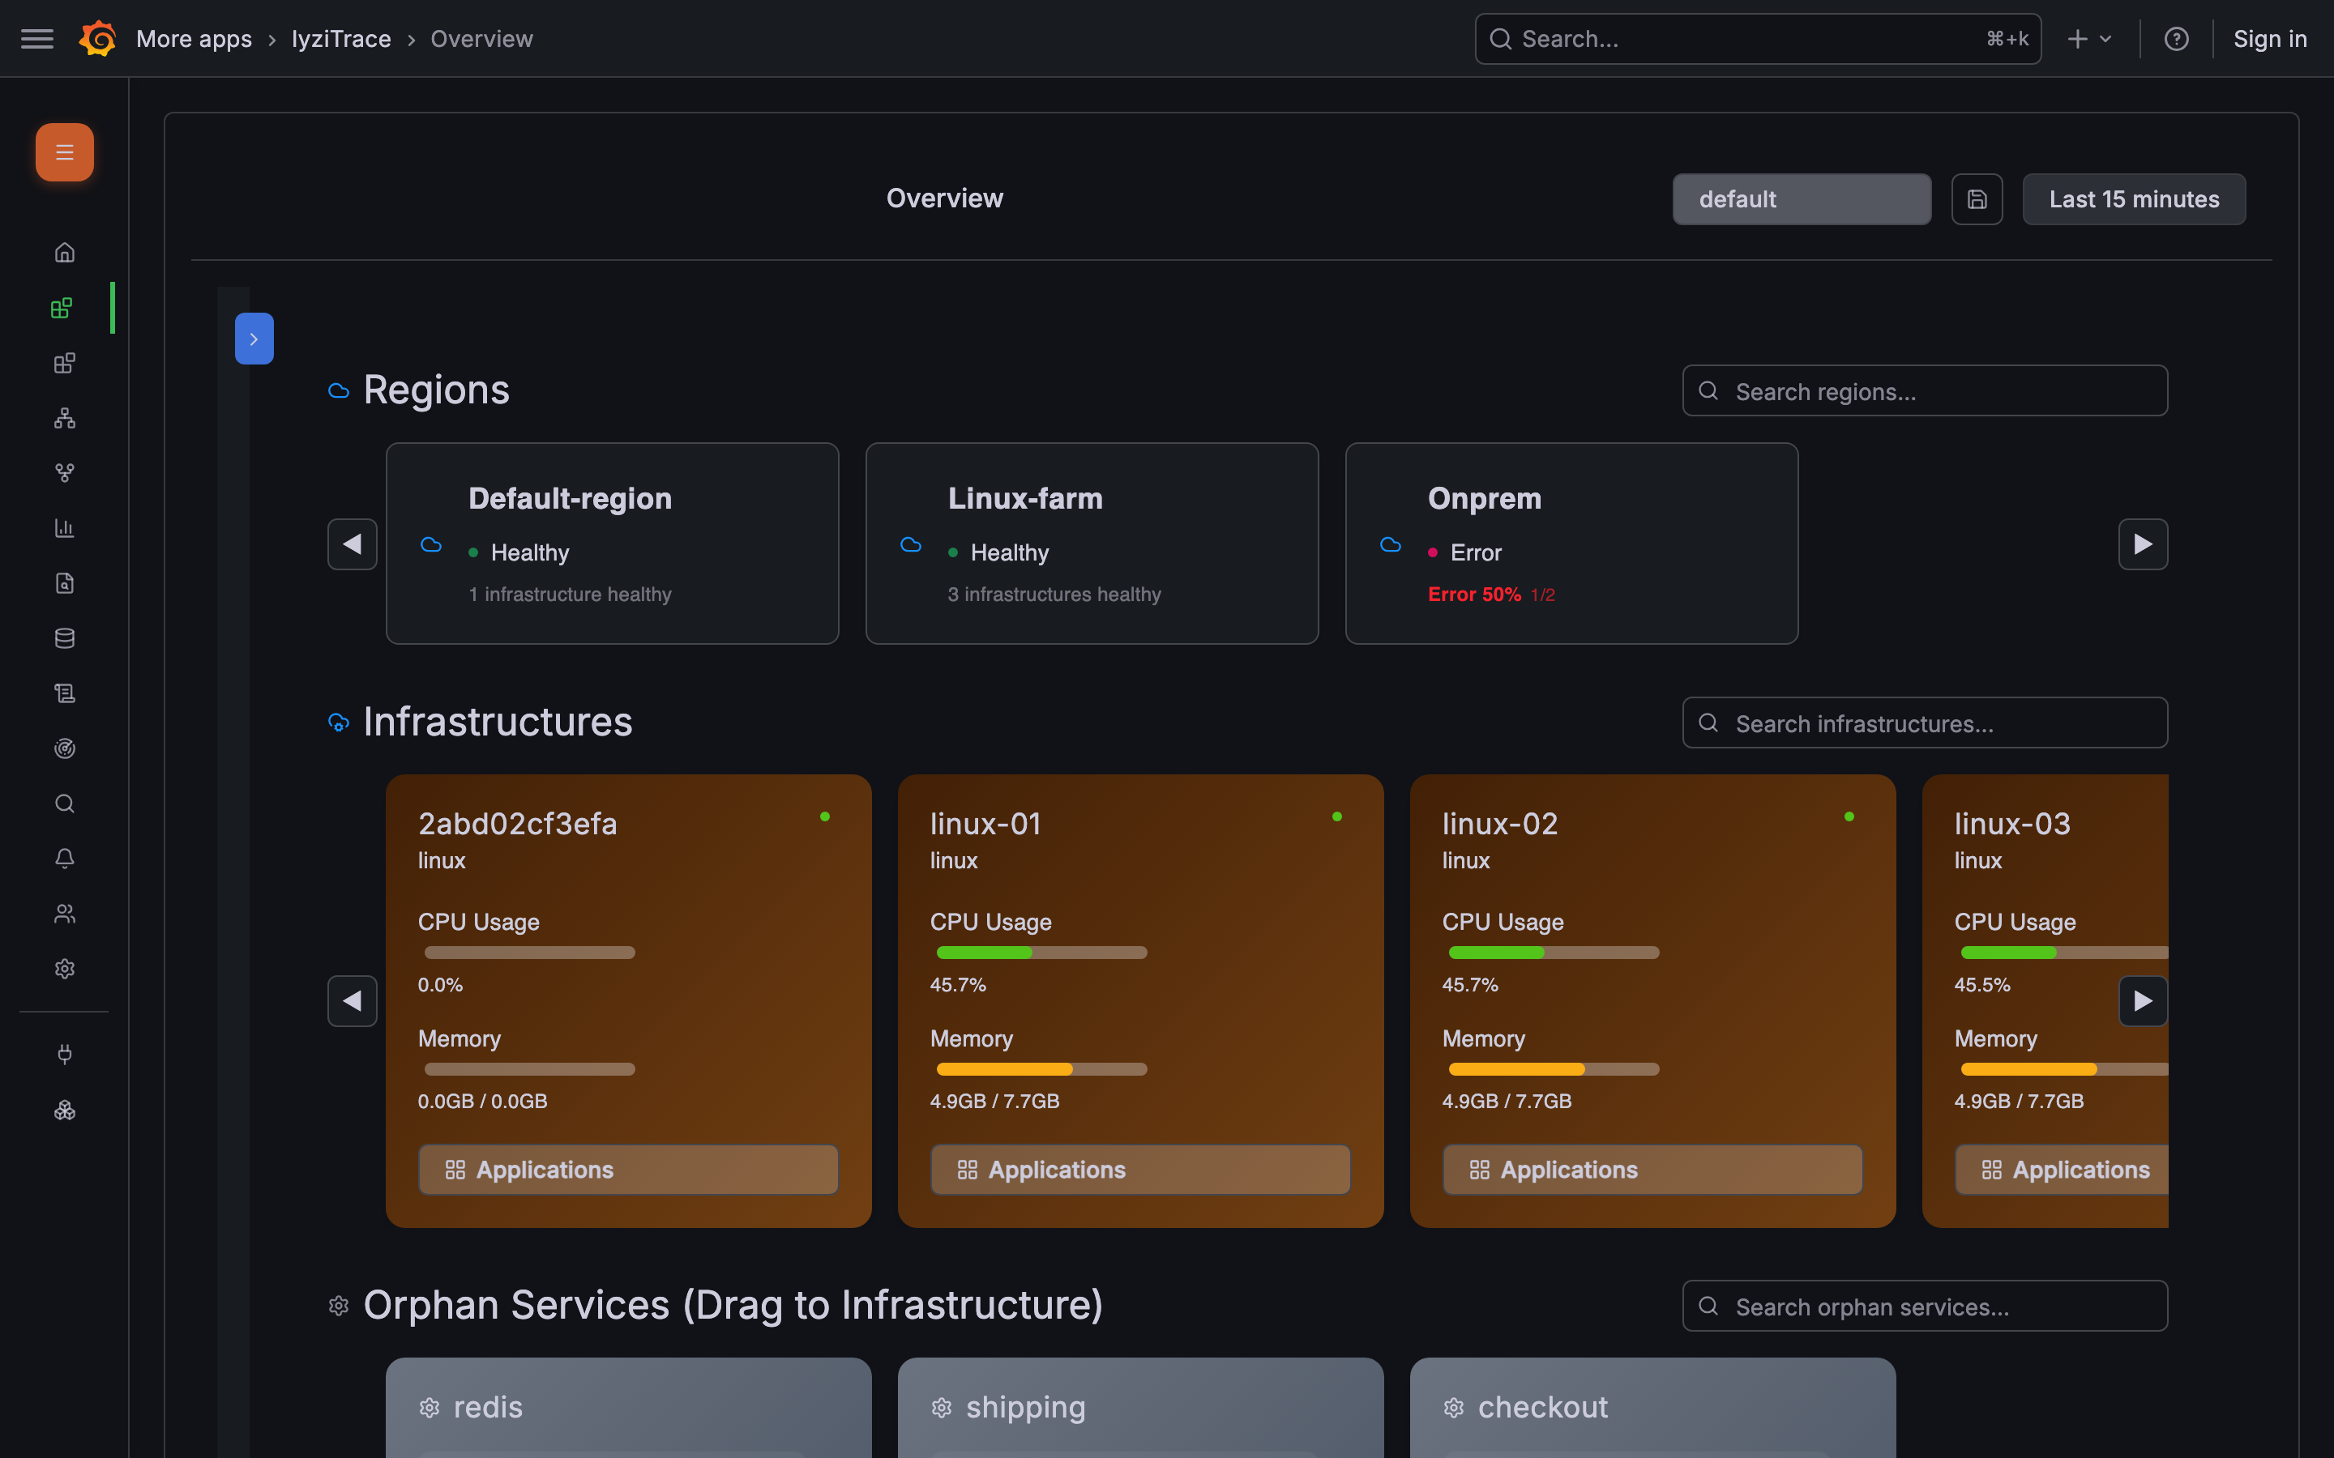Open Applications for 2abd02cf3efa

coord(628,1169)
